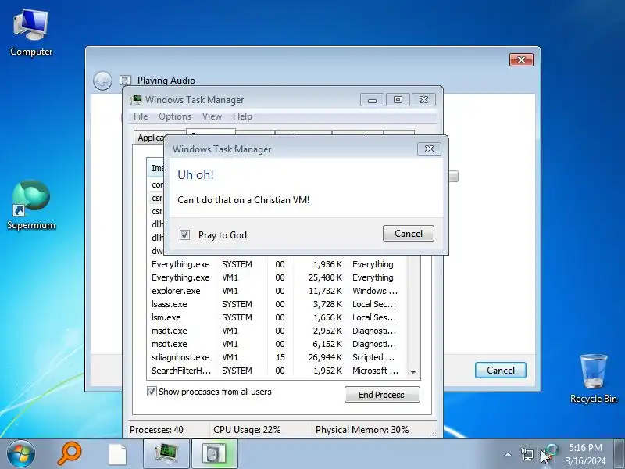This screenshot has width=625, height=469.
Task: Click the CPU Usage: 22% status entry
Action: click(x=247, y=430)
